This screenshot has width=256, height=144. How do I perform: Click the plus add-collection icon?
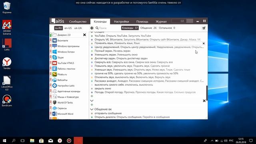(92, 28)
